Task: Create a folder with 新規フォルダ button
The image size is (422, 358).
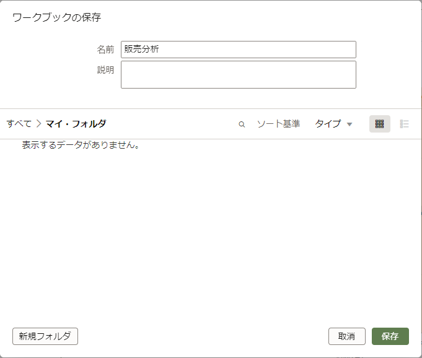Action: (x=45, y=336)
